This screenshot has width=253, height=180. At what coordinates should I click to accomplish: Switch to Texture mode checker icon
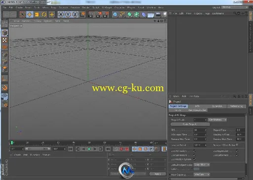pyautogui.click(x=5, y=40)
